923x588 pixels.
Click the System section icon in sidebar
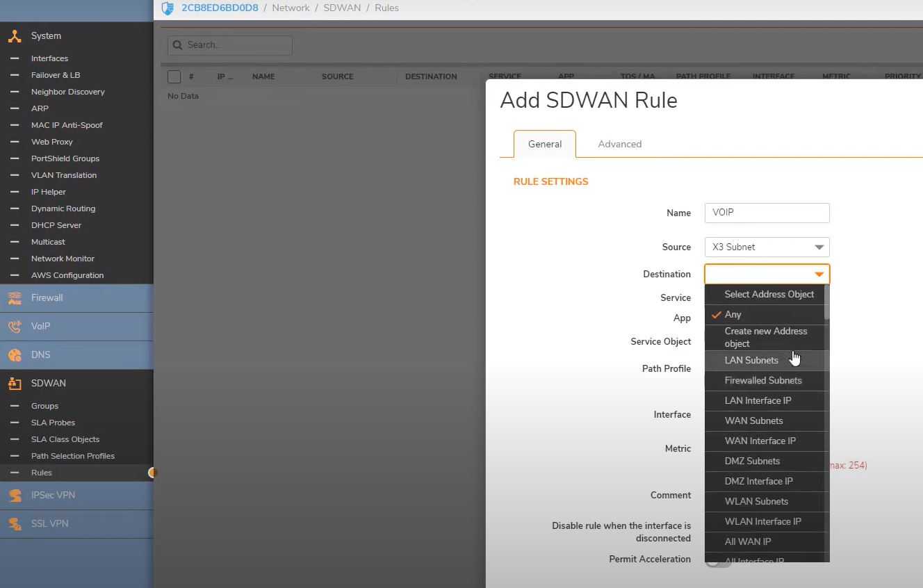click(15, 36)
